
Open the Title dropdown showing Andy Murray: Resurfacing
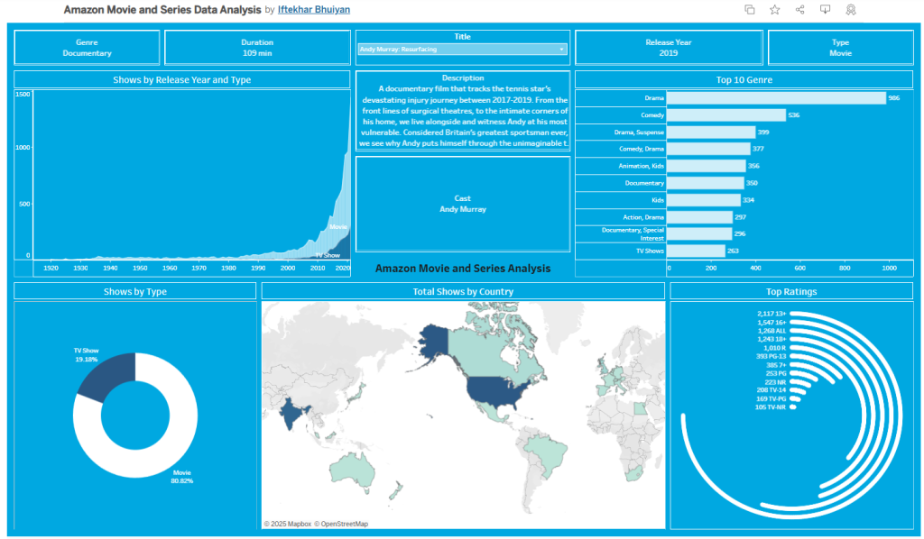(x=463, y=50)
